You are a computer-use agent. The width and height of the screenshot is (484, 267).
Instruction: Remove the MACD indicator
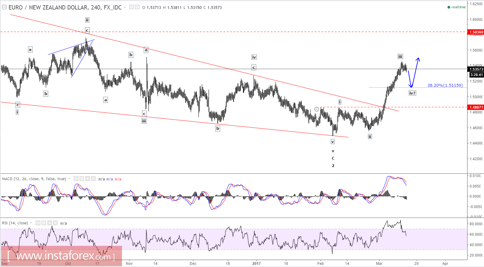(x=93, y=179)
